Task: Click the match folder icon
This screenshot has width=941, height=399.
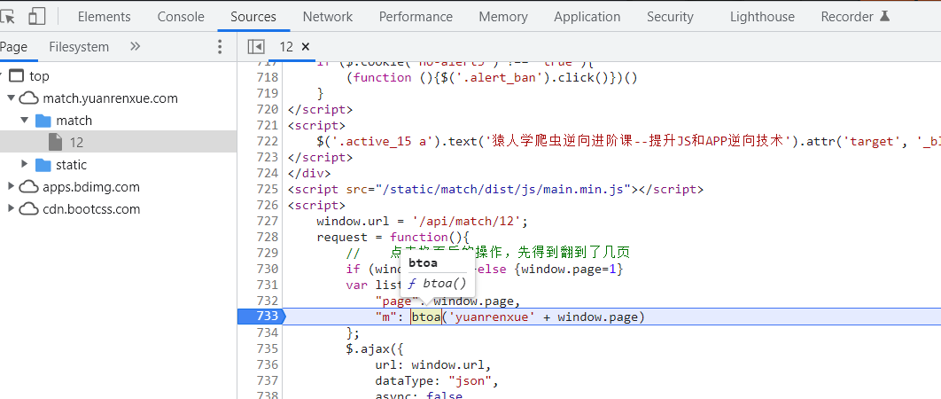Action: point(43,121)
